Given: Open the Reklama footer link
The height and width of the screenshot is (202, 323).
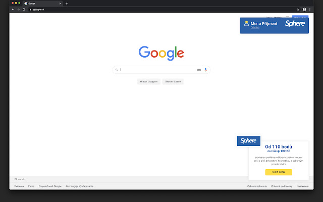Looking at the screenshot, I should [x=19, y=186].
